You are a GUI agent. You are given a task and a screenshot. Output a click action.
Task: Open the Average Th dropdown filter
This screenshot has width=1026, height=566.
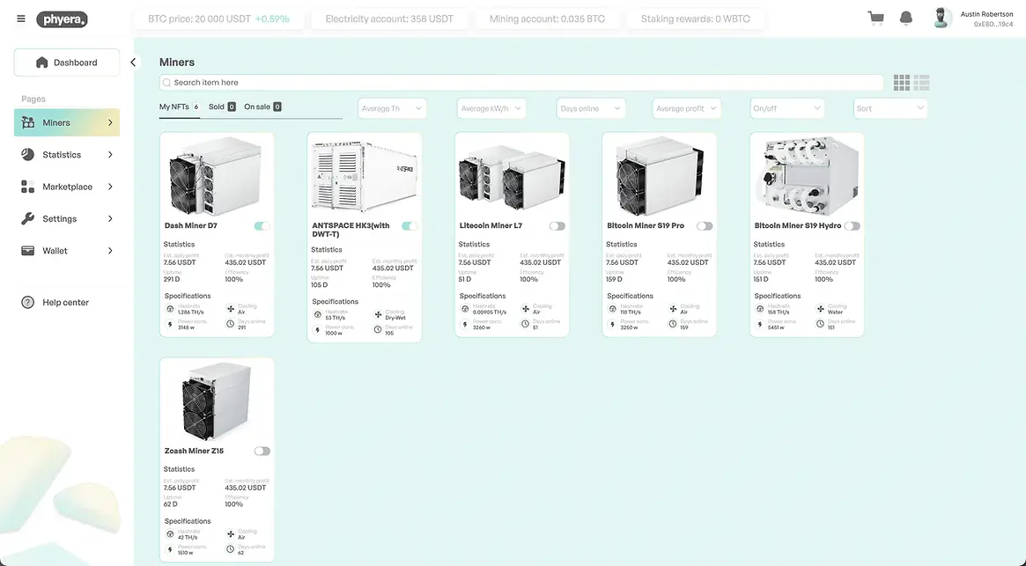(x=392, y=108)
